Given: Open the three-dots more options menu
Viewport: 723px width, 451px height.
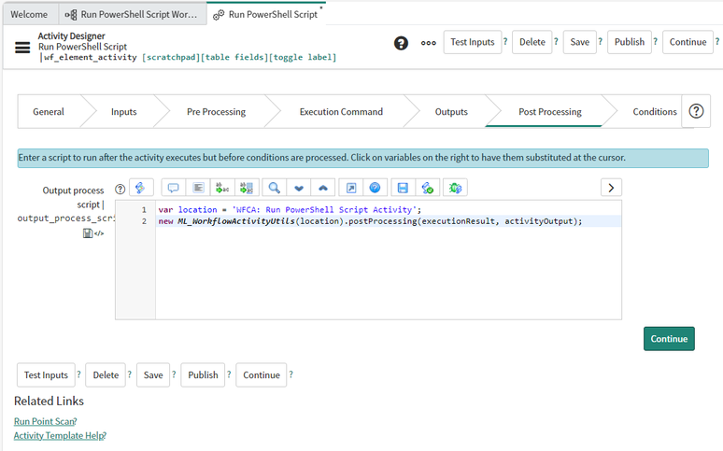Looking at the screenshot, I should [429, 43].
